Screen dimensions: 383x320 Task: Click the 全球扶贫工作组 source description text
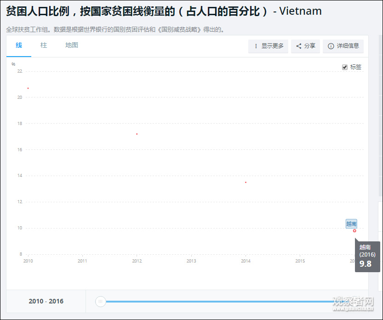pyautogui.click(x=115, y=30)
